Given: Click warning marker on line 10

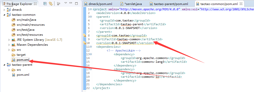Looking at the screenshot, I should pos(84,43).
